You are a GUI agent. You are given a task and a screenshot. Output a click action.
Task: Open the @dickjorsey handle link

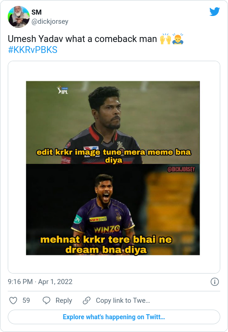coord(50,21)
